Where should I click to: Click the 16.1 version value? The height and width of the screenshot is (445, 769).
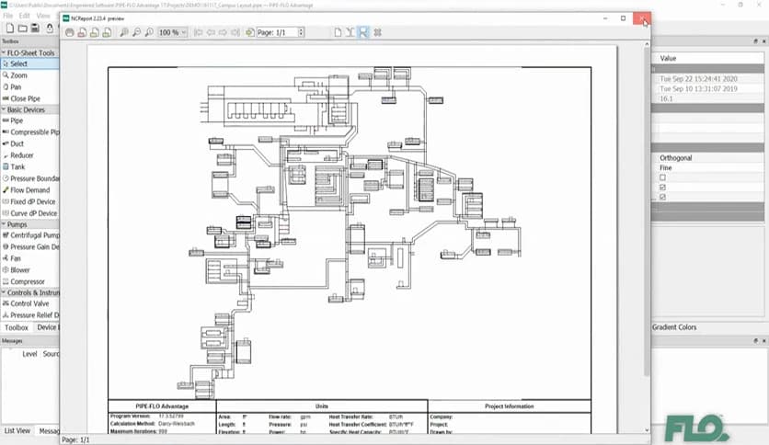tap(666, 98)
